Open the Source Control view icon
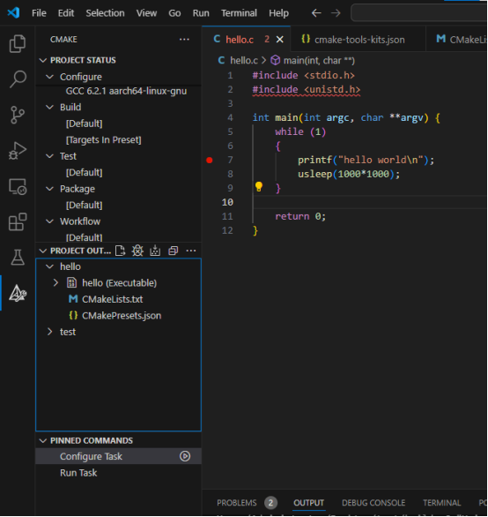Screen dimensions: 488x517 pos(18,115)
